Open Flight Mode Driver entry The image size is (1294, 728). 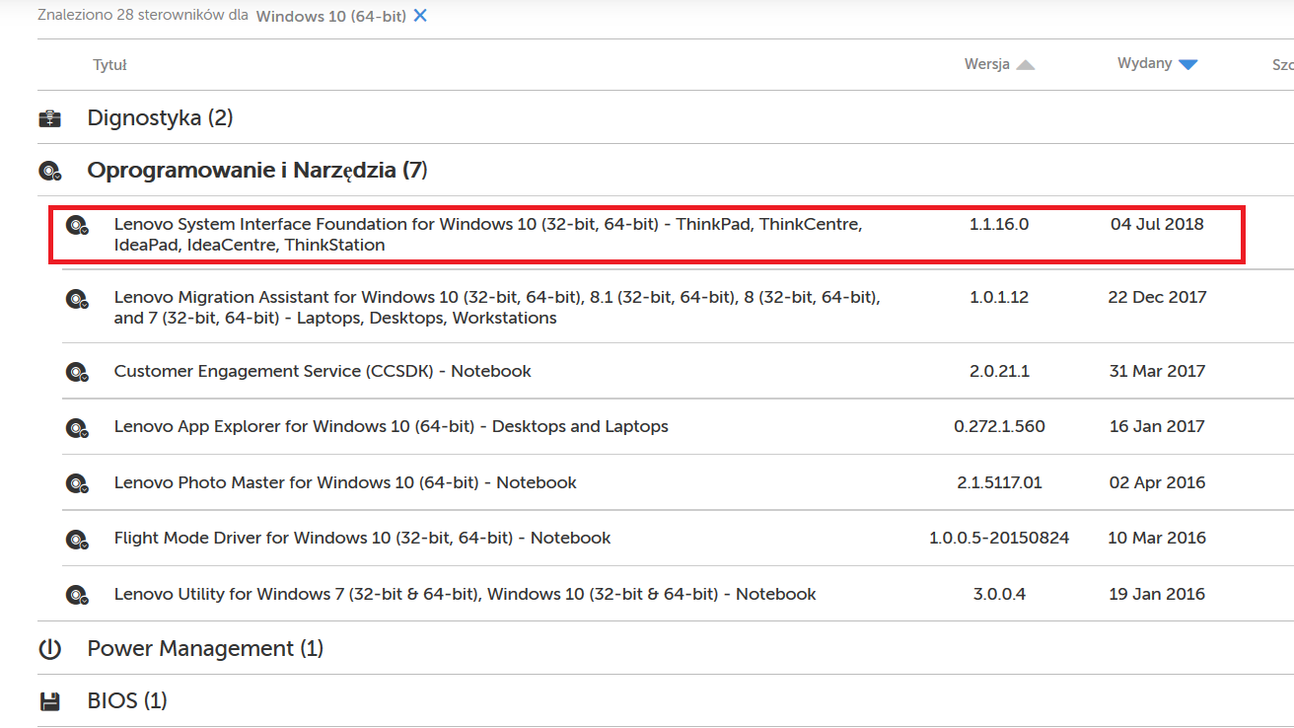tap(362, 538)
